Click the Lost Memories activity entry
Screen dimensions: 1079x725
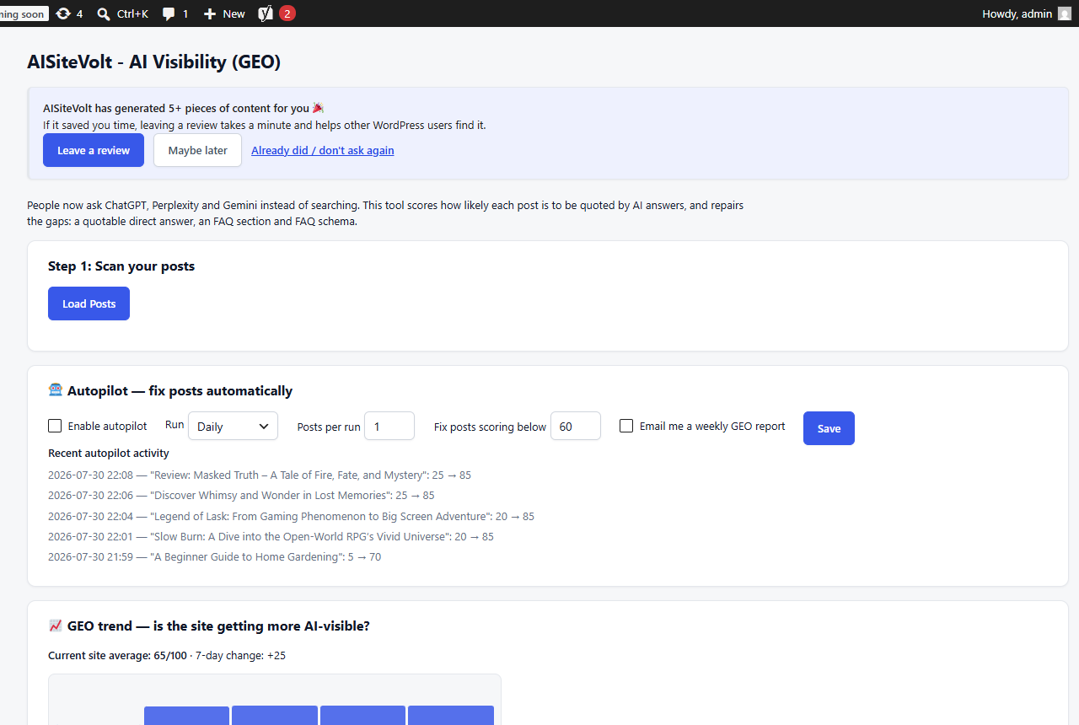241,495
